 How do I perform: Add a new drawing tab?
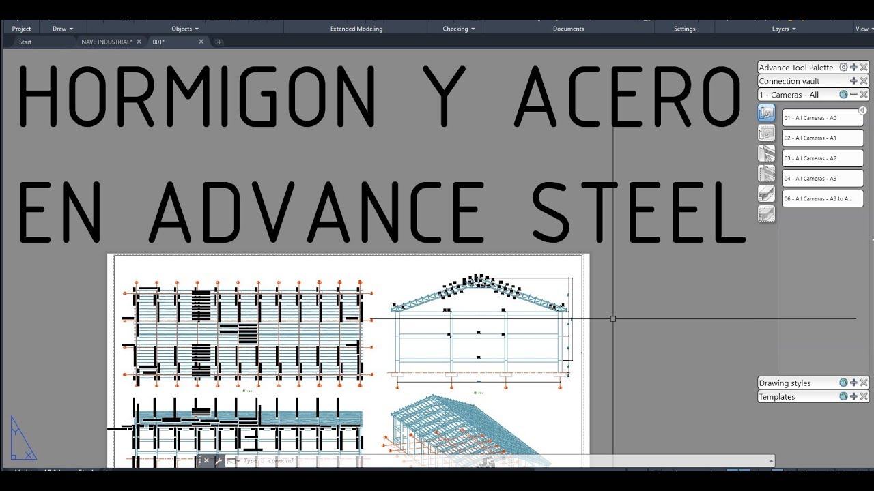tap(219, 42)
